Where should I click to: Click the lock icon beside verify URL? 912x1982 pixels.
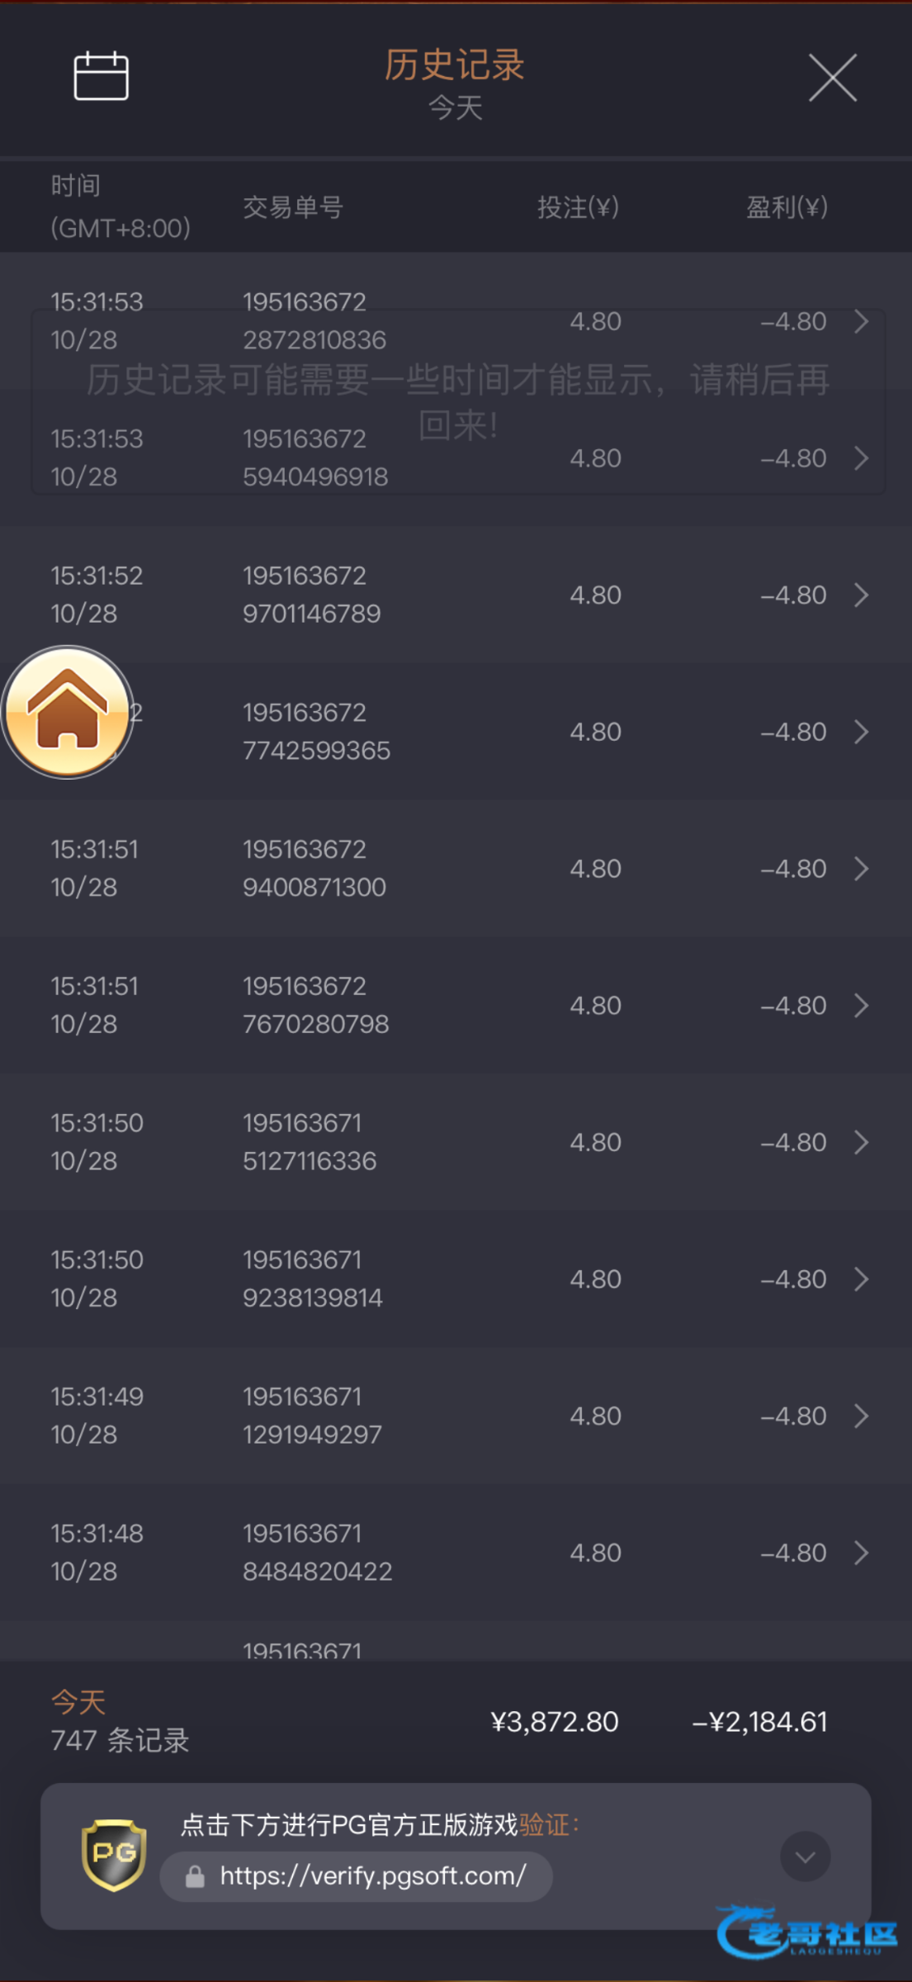click(x=195, y=1877)
